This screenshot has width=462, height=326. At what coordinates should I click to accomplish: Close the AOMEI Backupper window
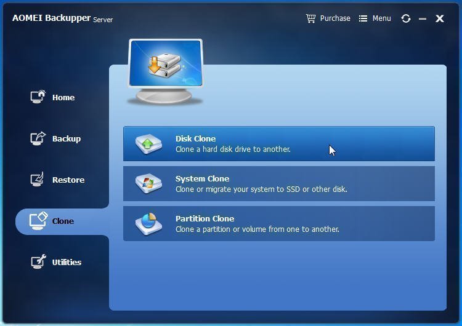440,18
